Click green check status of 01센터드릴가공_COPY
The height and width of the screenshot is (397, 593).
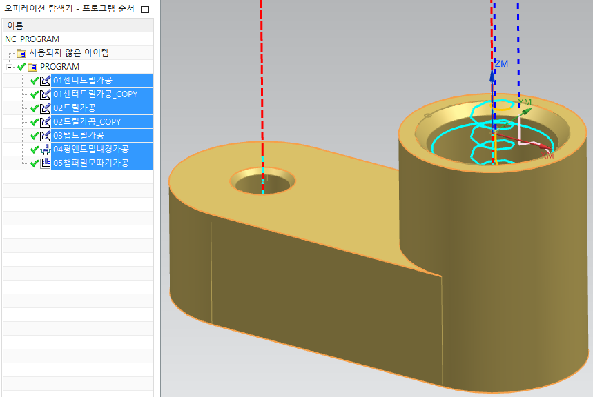point(35,94)
